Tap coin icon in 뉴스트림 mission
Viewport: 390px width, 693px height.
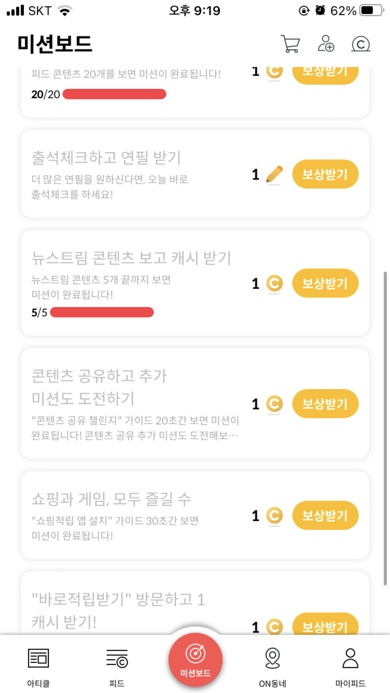coord(274,284)
